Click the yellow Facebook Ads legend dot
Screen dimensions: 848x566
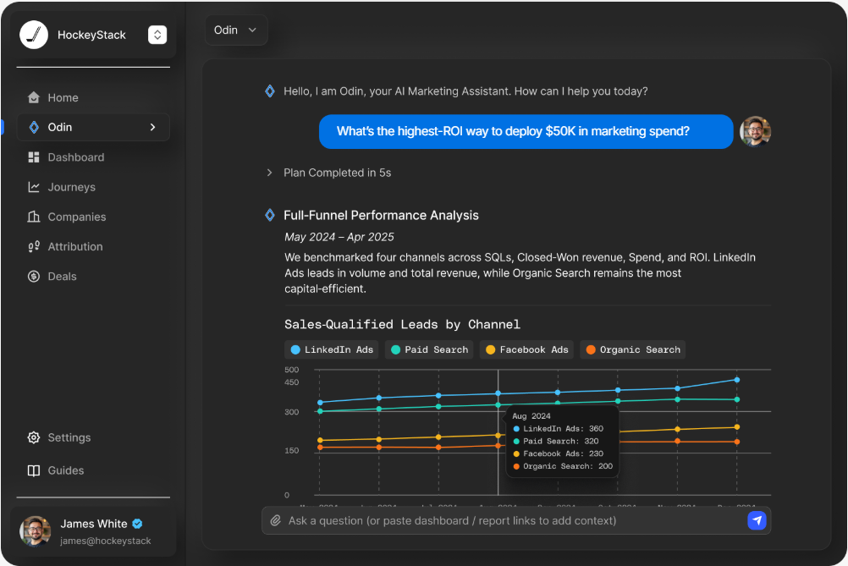click(x=491, y=349)
